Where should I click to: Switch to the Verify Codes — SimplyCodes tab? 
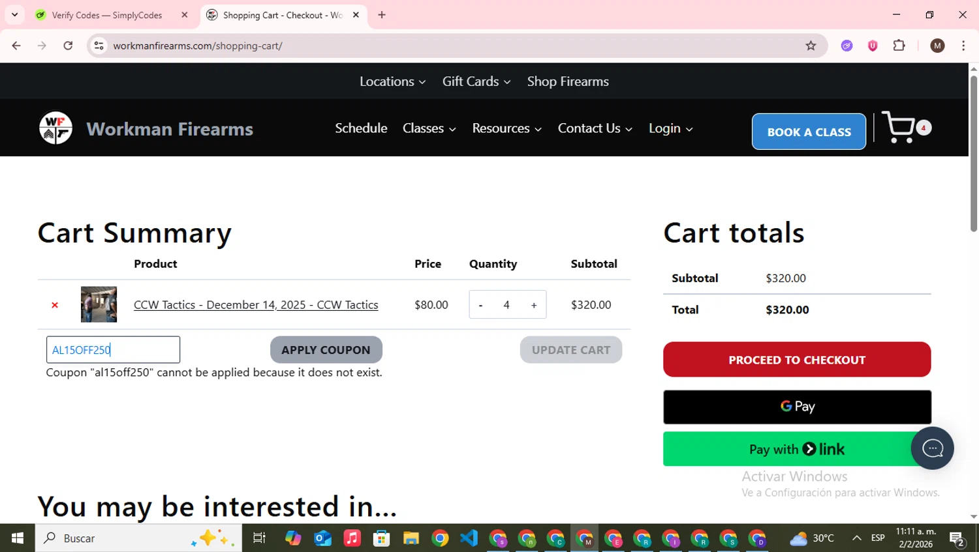click(x=107, y=15)
